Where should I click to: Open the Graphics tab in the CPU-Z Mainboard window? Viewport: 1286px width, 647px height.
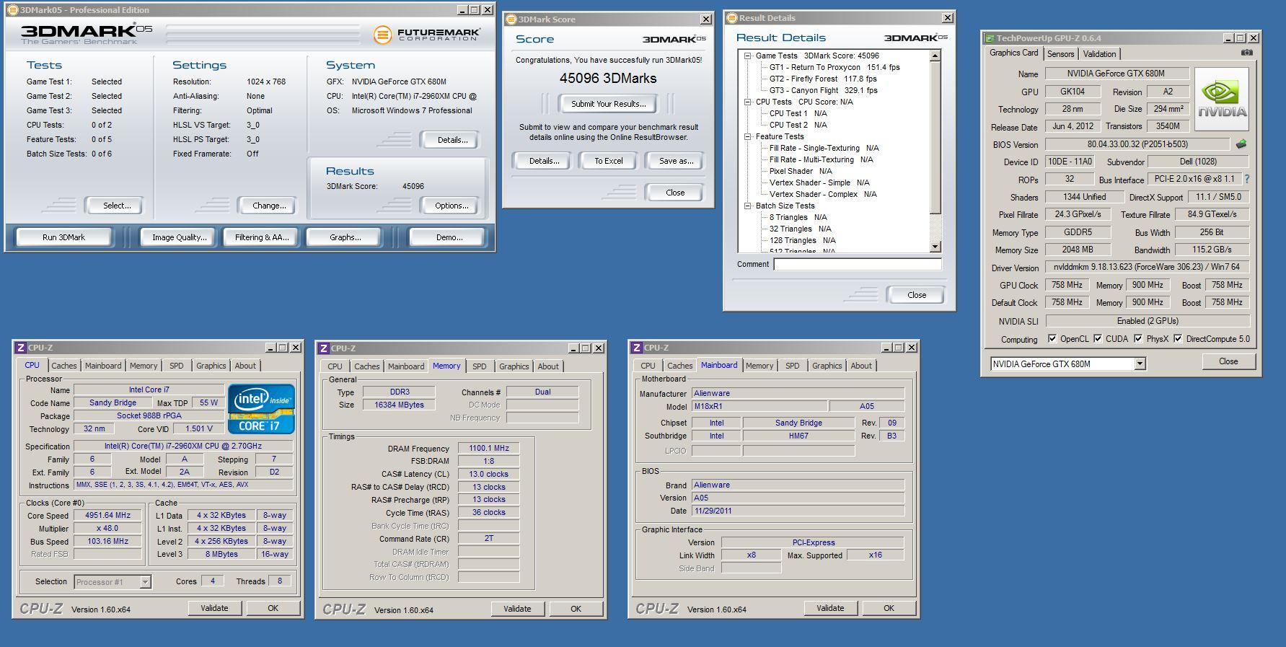(x=827, y=366)
